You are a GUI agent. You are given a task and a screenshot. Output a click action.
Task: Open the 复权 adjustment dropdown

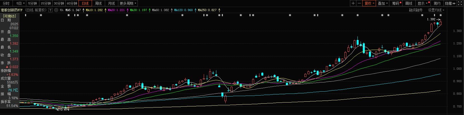click(369, 3)
